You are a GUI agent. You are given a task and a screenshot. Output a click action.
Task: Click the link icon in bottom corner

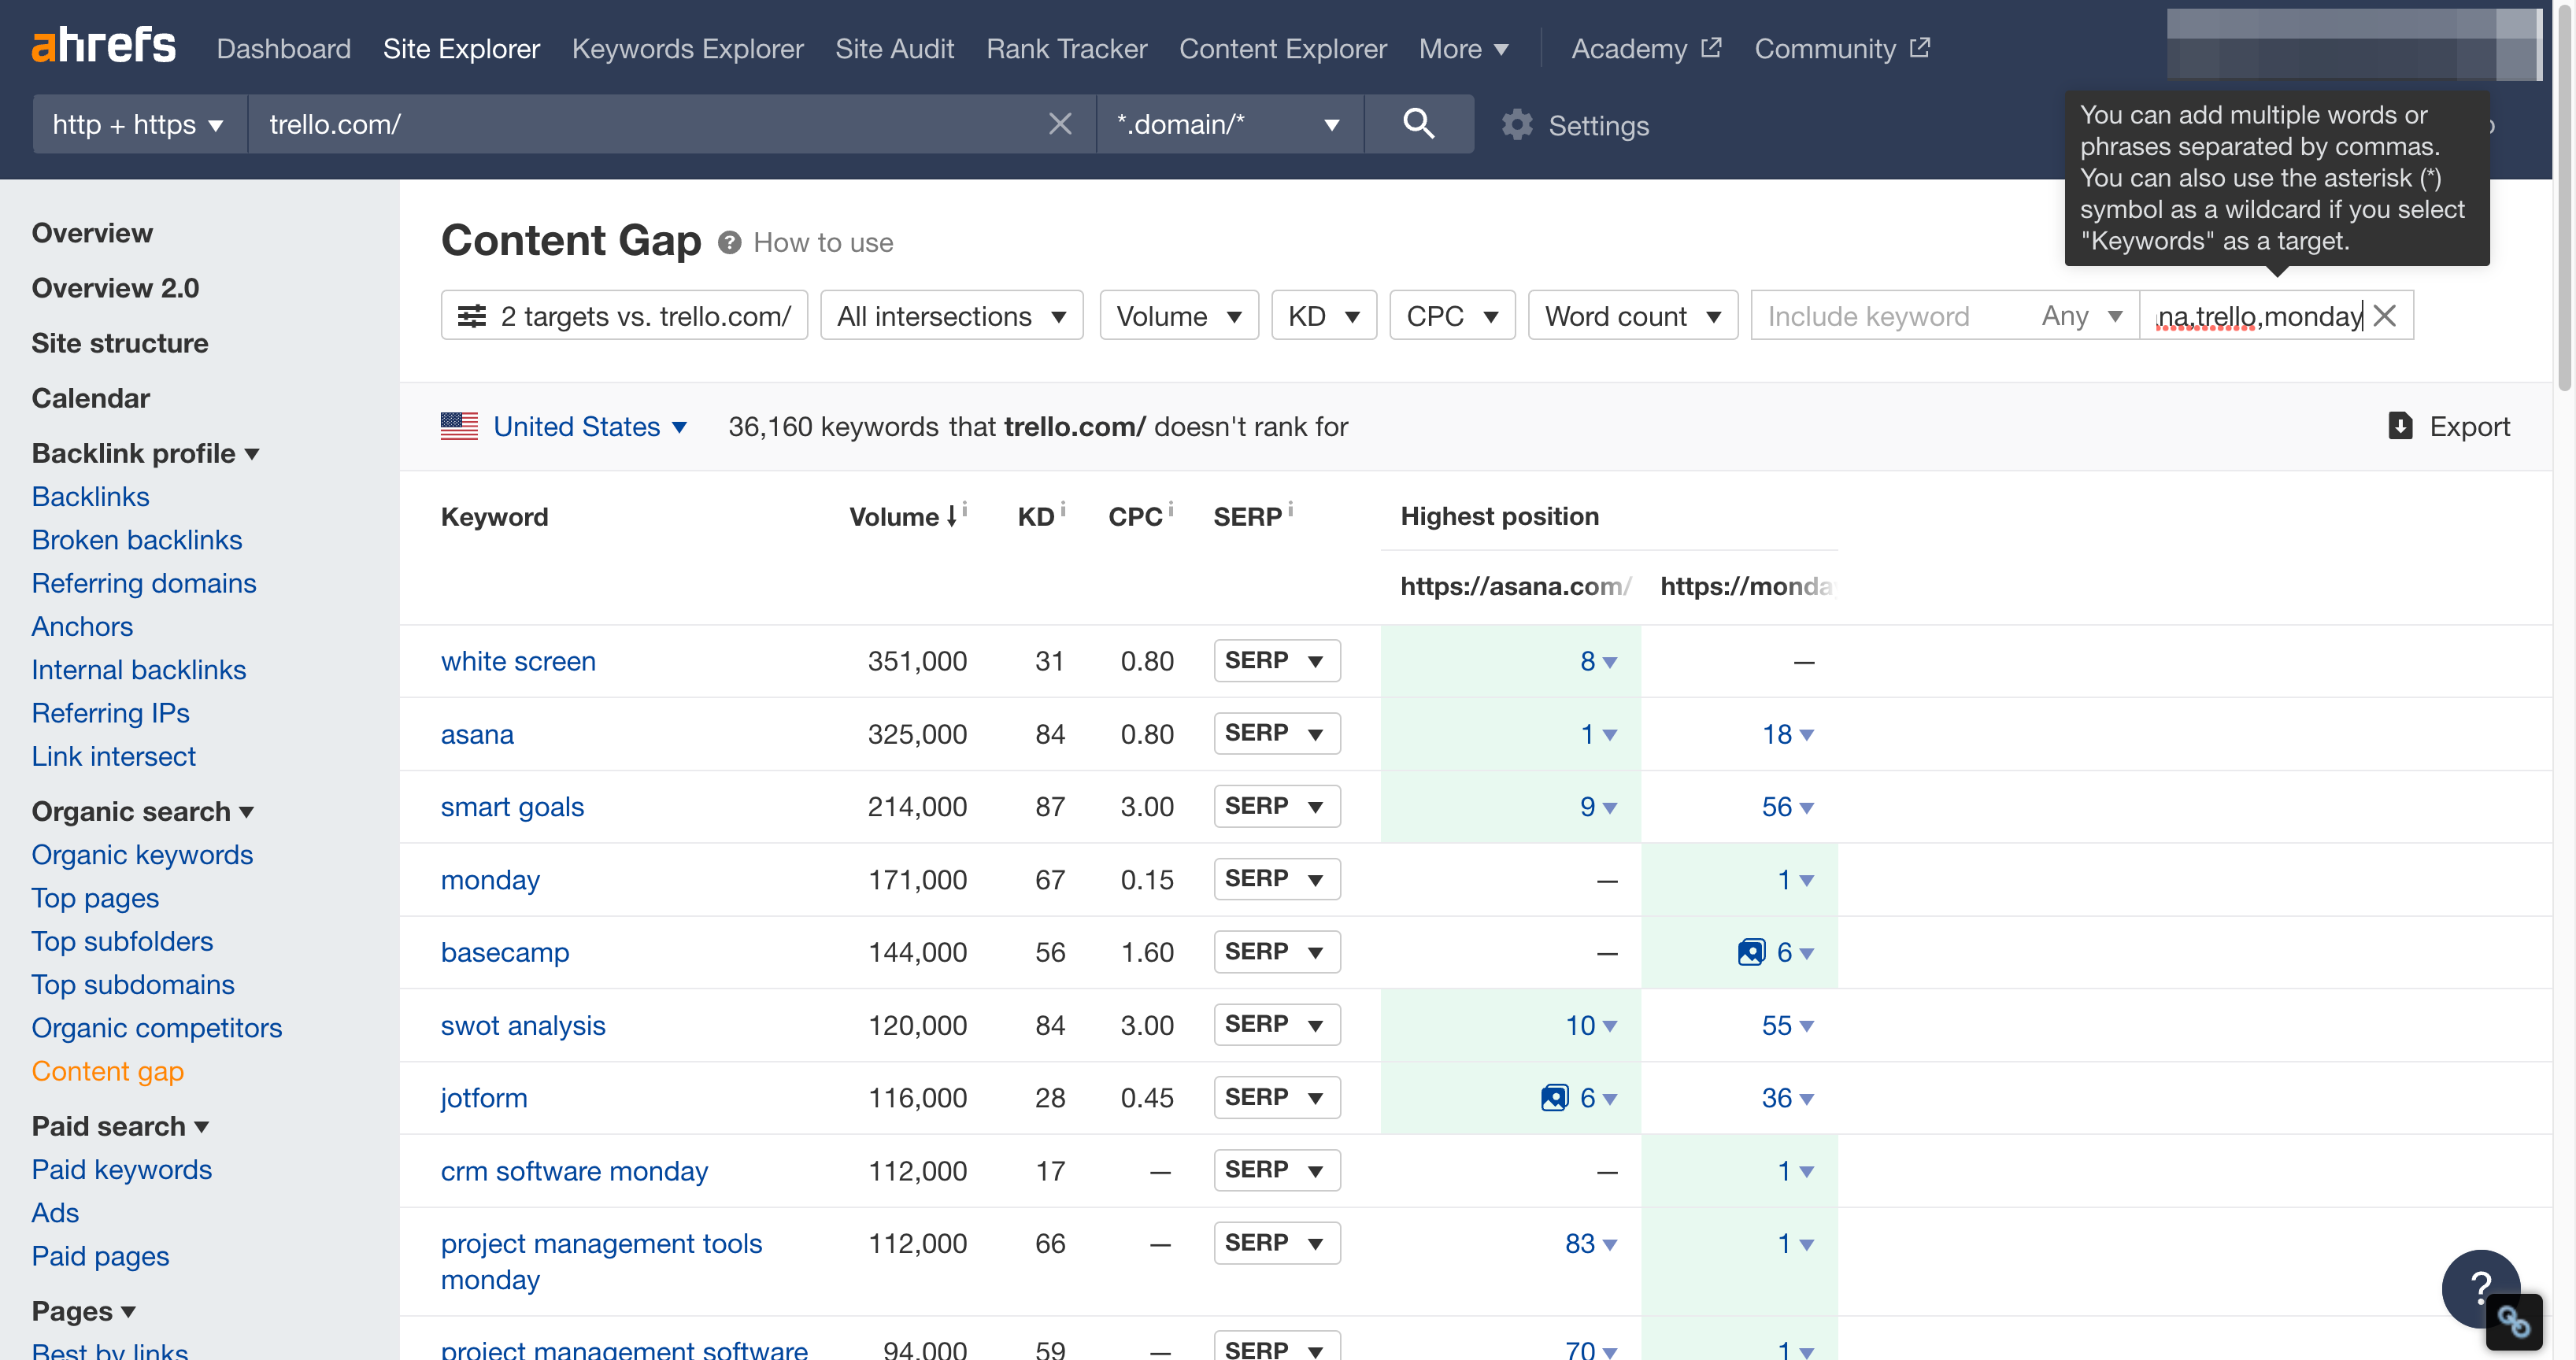pyautogui.click(x=2513, y=1323)
